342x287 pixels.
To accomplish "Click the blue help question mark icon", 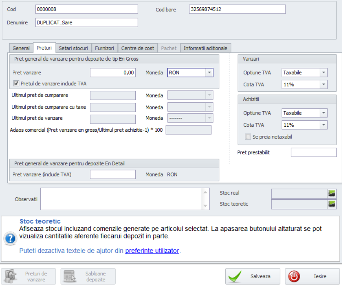I will pos(10,239).
